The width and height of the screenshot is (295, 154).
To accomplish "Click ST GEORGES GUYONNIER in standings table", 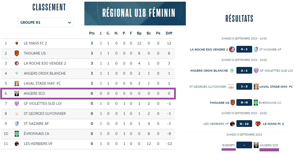I will [x=45, y=113].
